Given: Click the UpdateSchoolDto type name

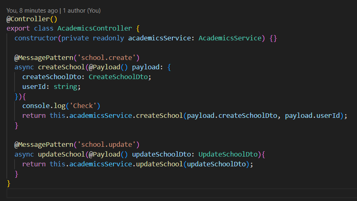Looking at the screenshot, I should tap(228, 154).
